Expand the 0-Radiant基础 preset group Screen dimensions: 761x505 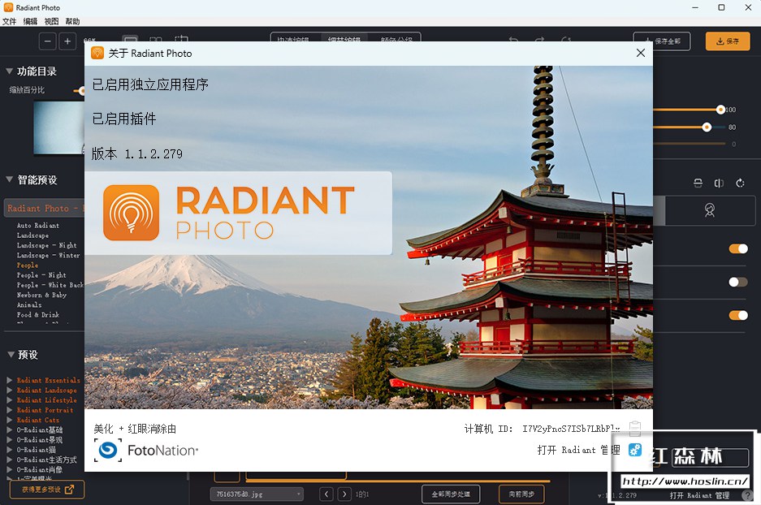tap(9, 429)
